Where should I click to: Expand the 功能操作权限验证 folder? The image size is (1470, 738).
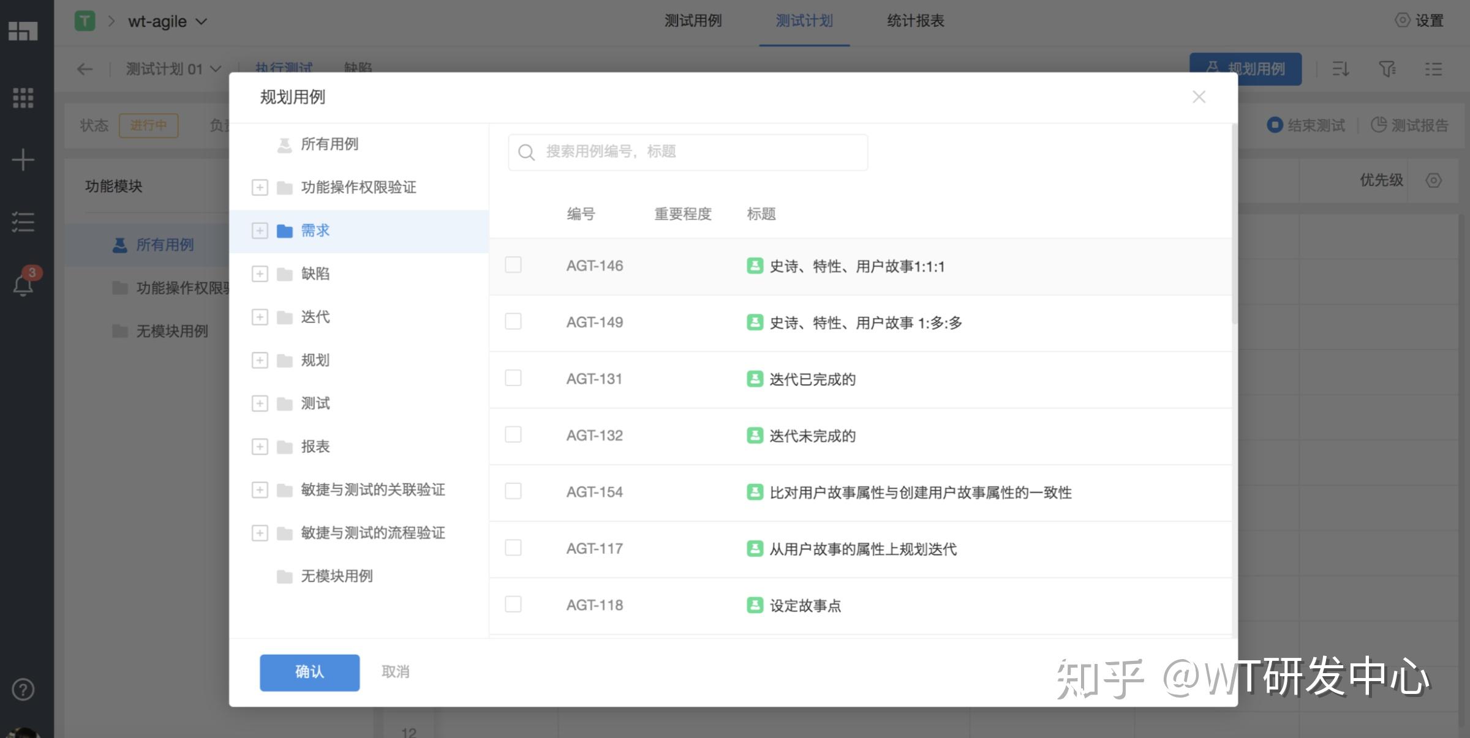coord(260,187)
